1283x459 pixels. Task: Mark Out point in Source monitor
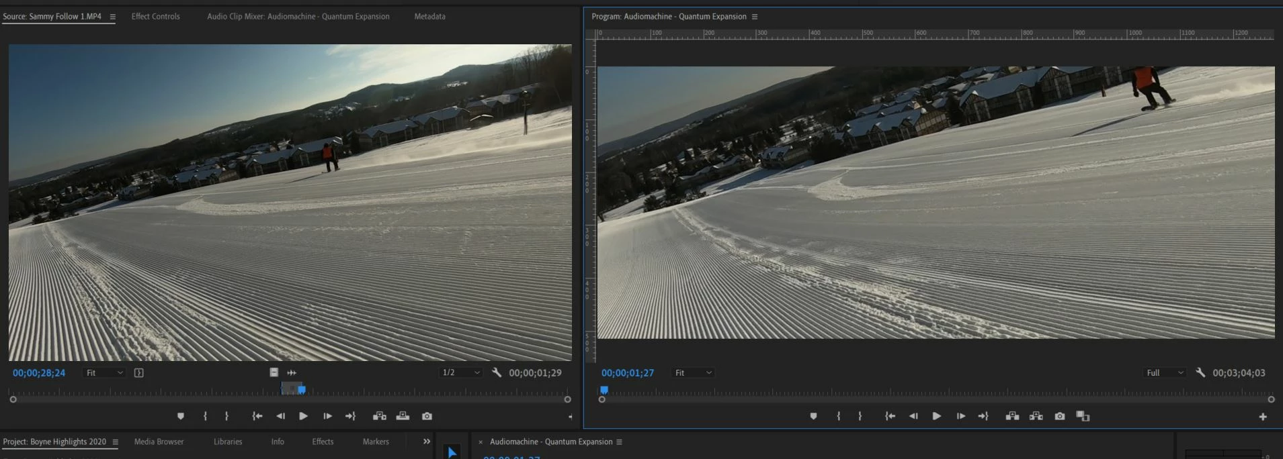click(227, 416)
